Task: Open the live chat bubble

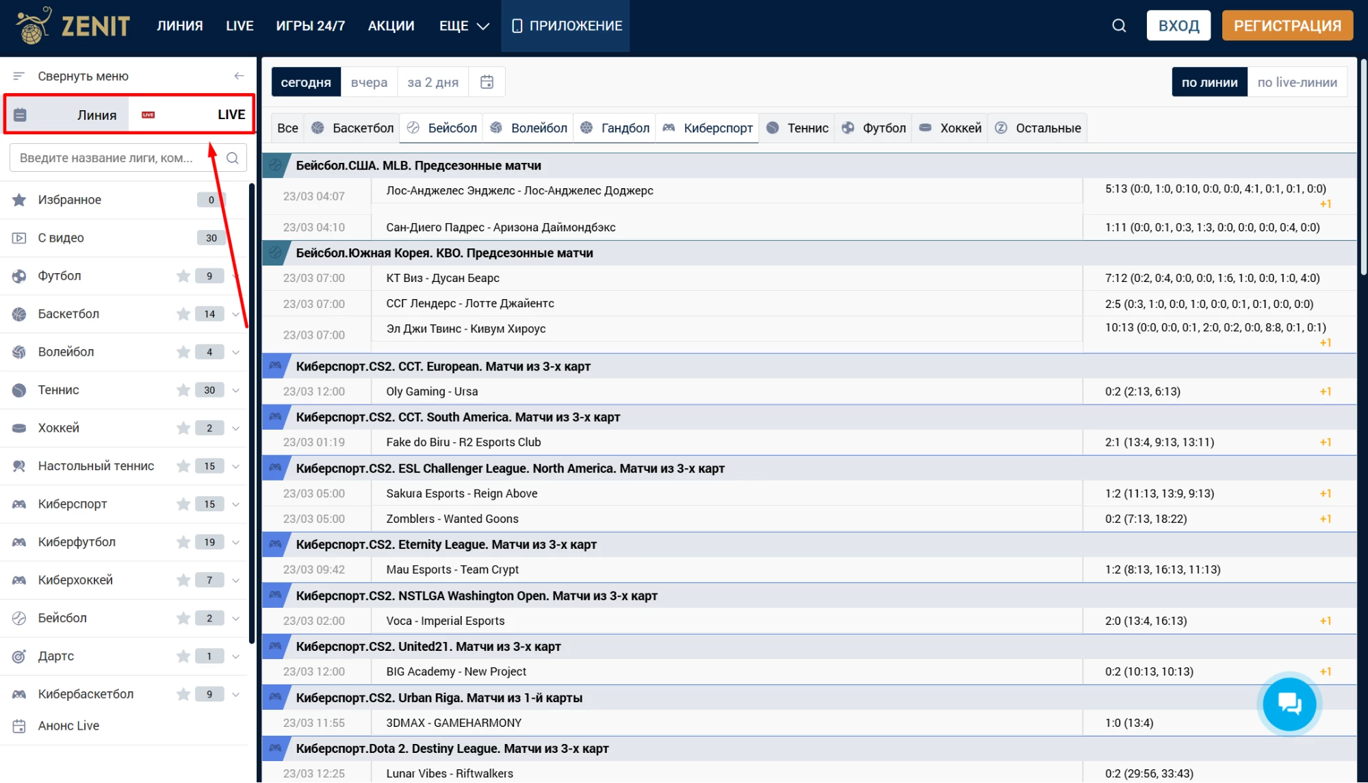Action: (x=1289, y=704)
